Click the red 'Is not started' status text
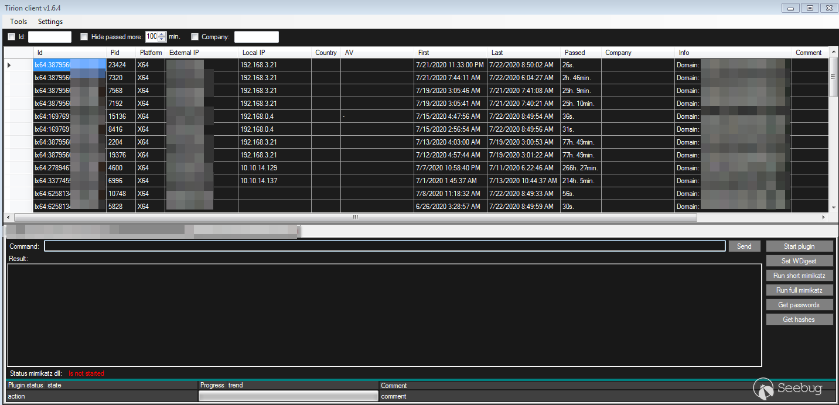Screen dimensions: 839x405 coord(86,373)
